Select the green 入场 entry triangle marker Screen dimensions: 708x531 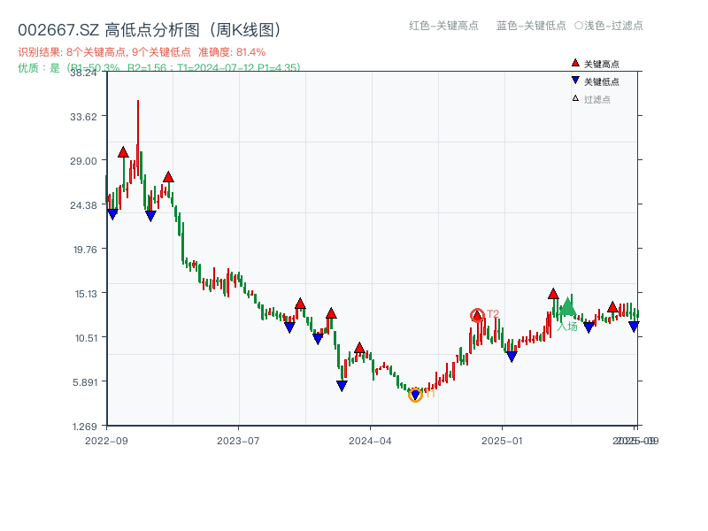click(567, 309)
